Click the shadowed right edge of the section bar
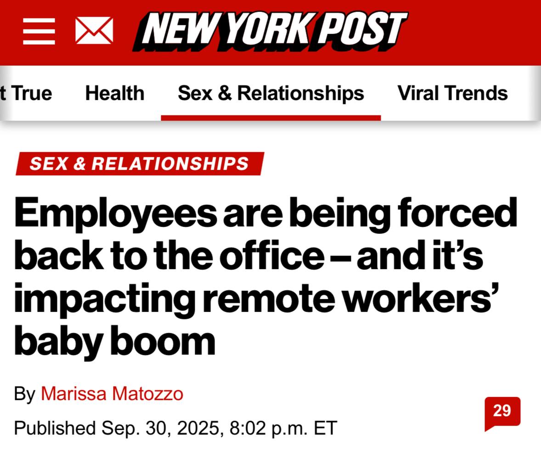Screen dimensions: 541x454 point(534,93)
